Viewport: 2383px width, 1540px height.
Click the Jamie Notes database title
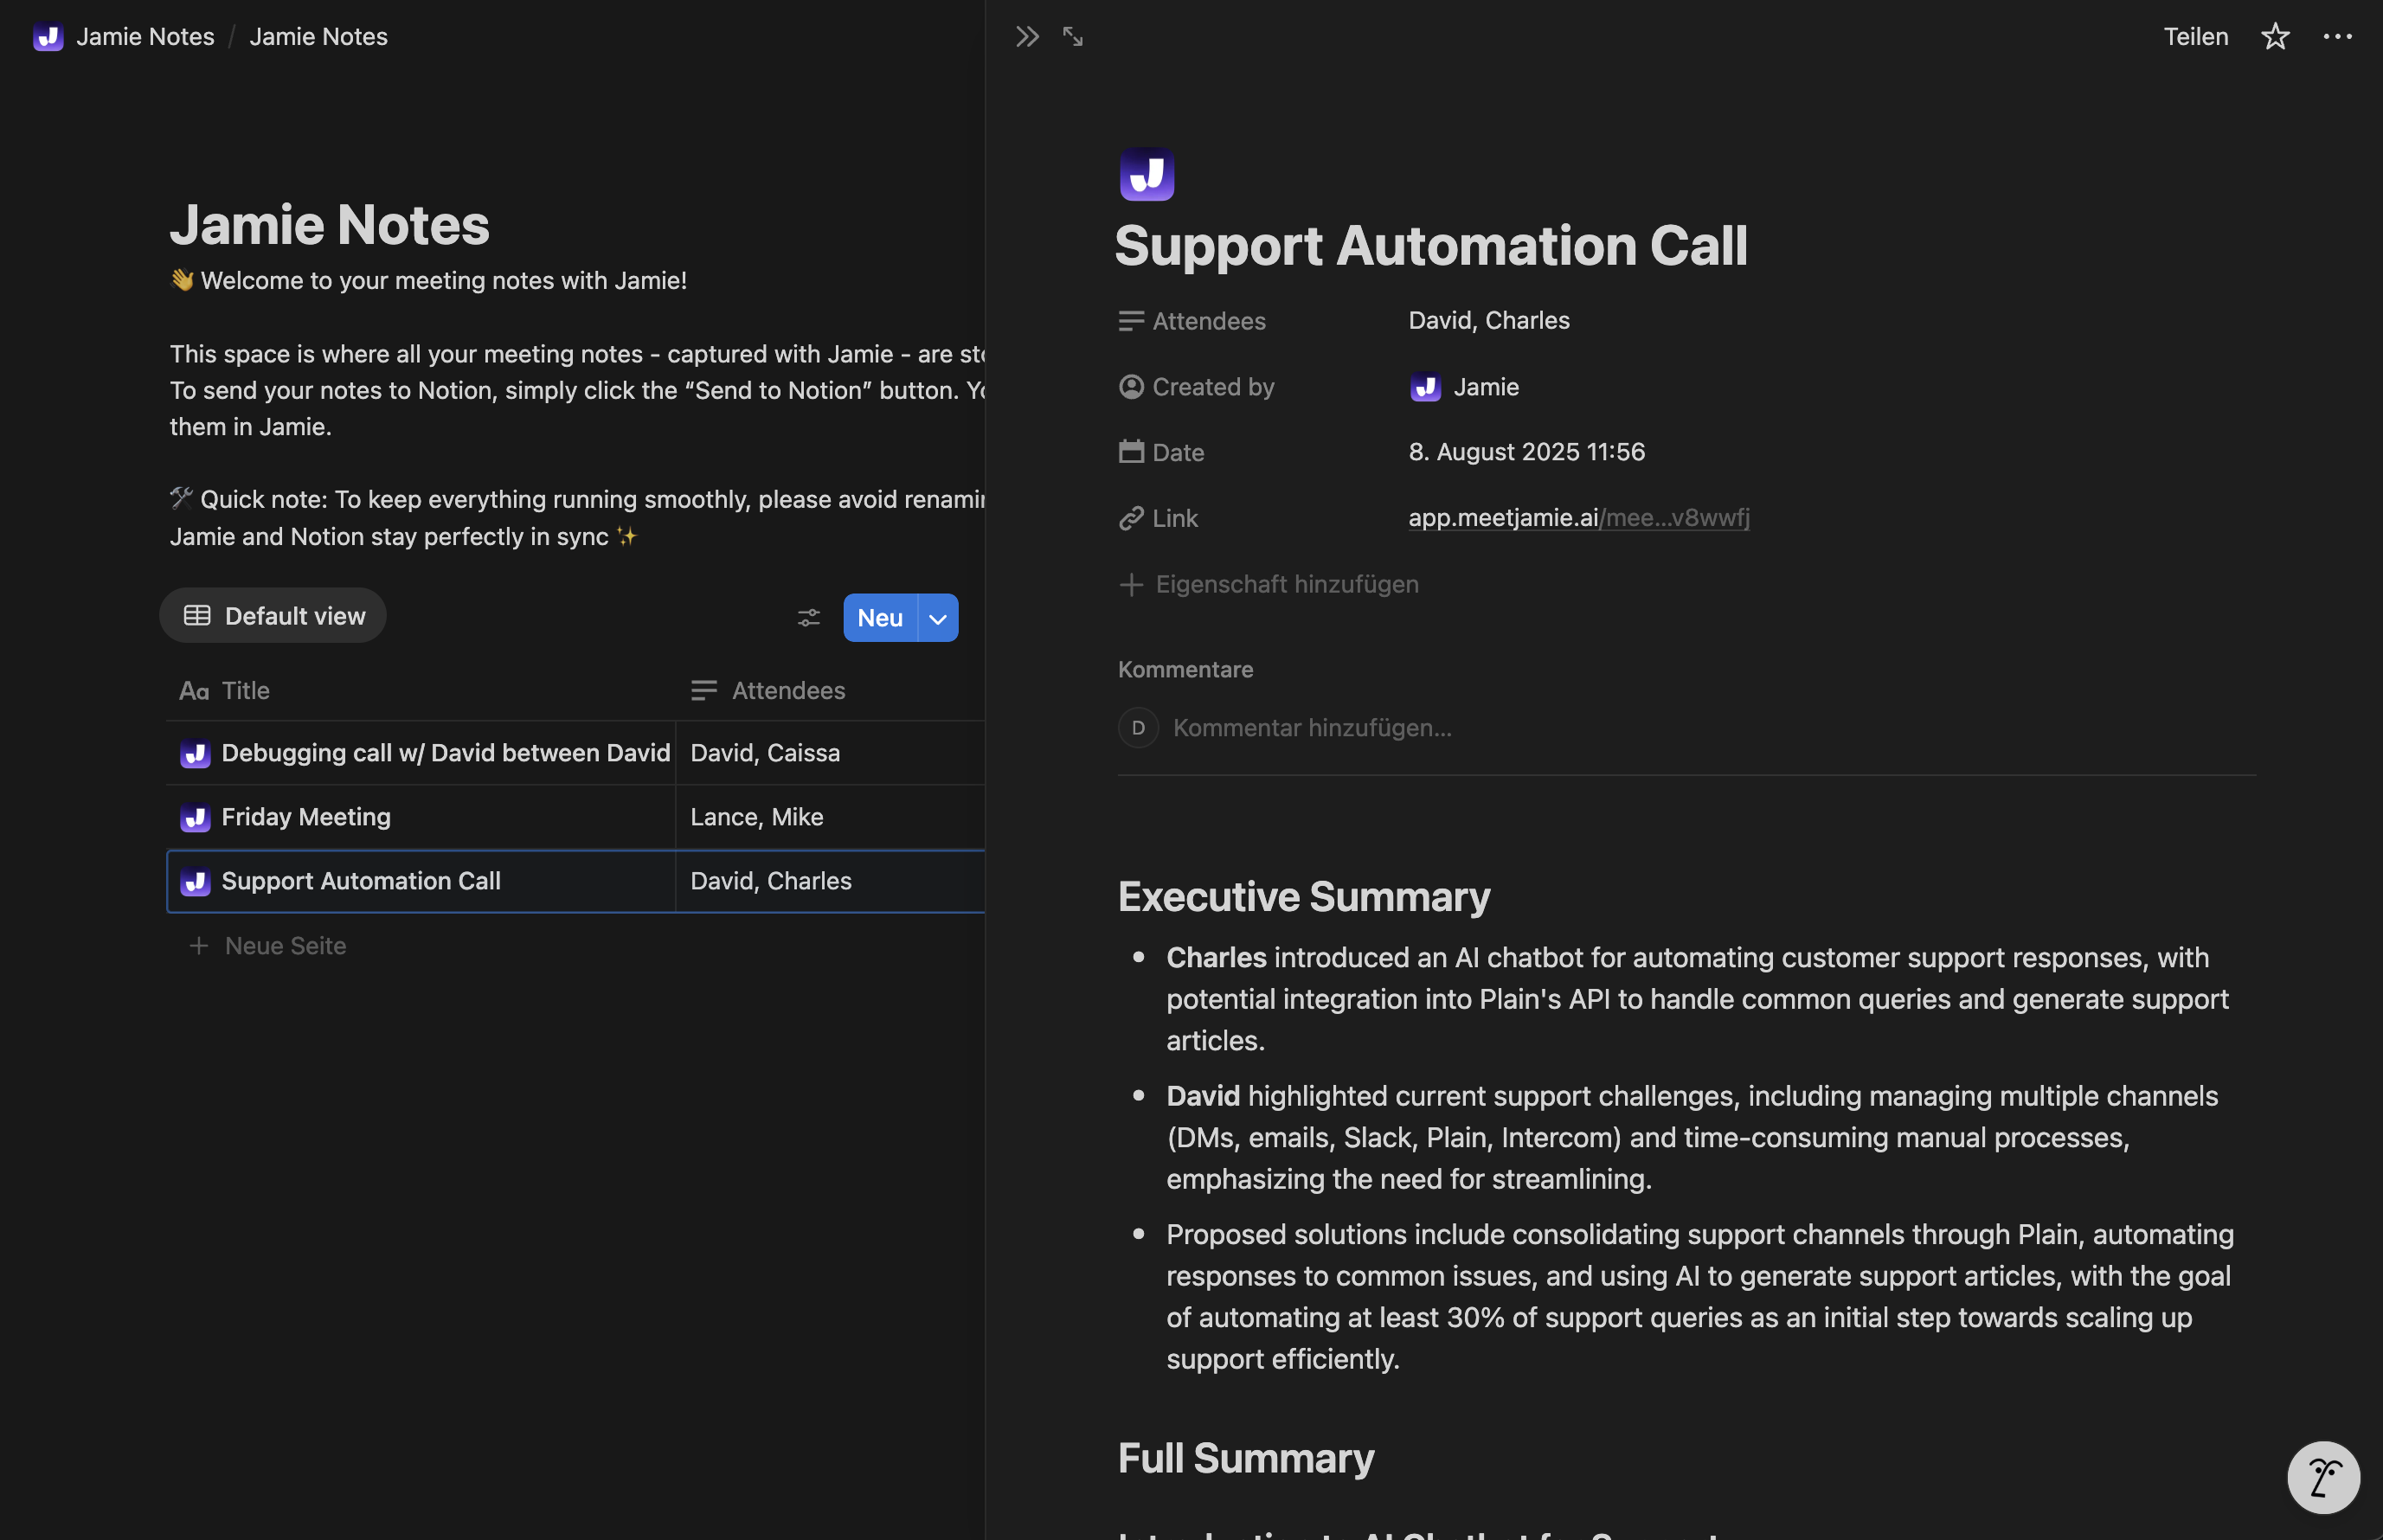pyautogui.click(x=330, y=225)
